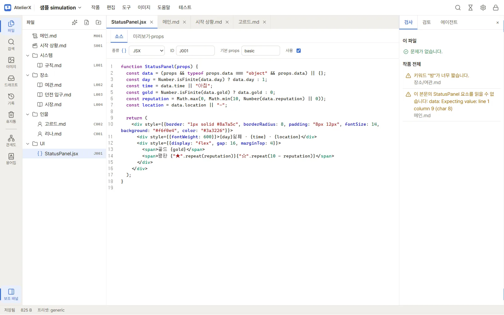The height and width of the screenshot is (315, 504).
Task: Open 시작 상황.md in the file tree
Action: [x=64, y=46]
